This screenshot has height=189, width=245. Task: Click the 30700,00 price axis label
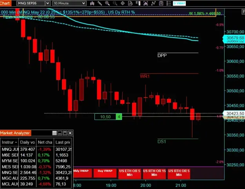235,32
